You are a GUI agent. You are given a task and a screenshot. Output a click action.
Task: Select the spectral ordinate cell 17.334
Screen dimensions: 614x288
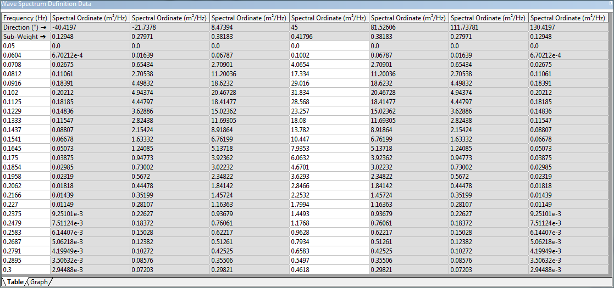click(x=329, y=74)
